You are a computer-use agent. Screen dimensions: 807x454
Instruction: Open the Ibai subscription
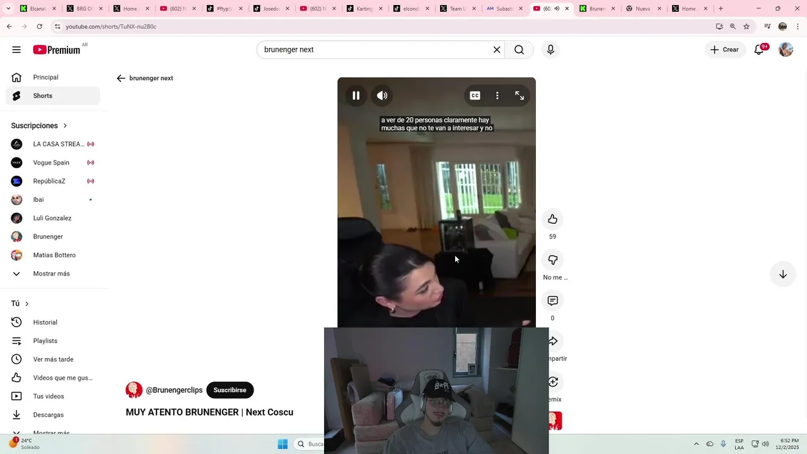tap(53, 199)
